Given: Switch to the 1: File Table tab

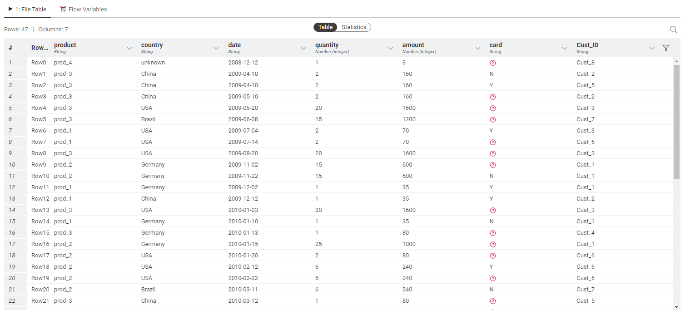Looking at the screenshot, I should click(x=27, y=9).
